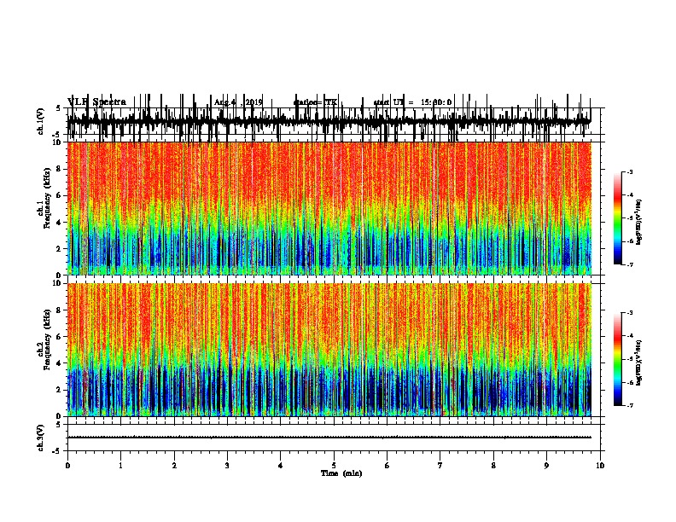Click time axis tick label "3"
Viewport: 676px width, 522px height.
click(x=227, y=466)
